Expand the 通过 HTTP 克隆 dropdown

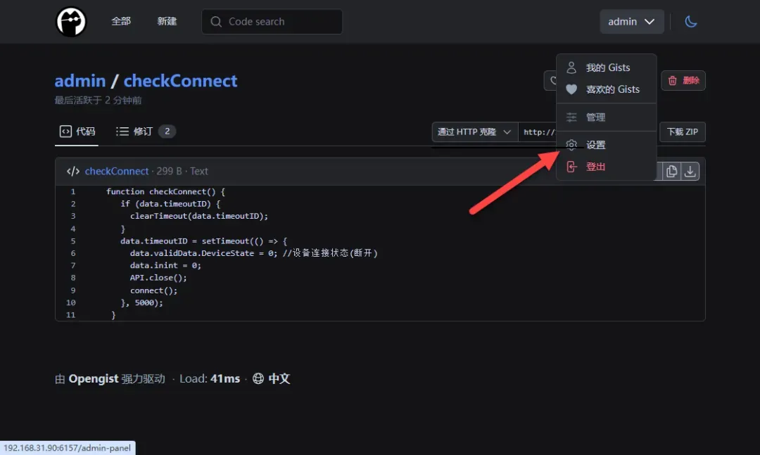(x=474, y=132)
